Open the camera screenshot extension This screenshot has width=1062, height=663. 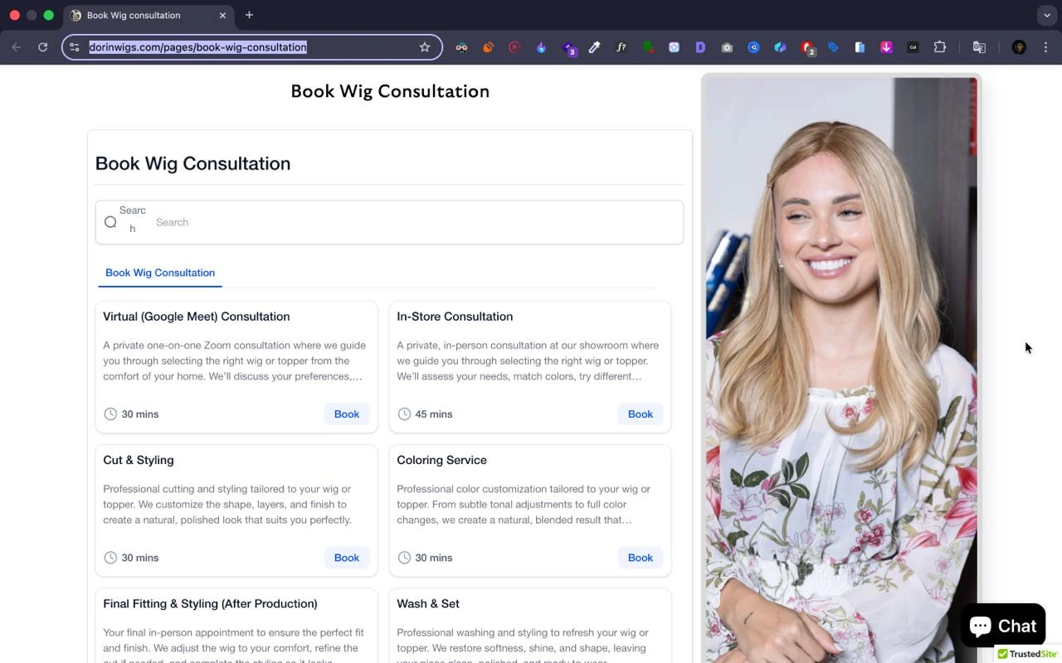point(727,47)
